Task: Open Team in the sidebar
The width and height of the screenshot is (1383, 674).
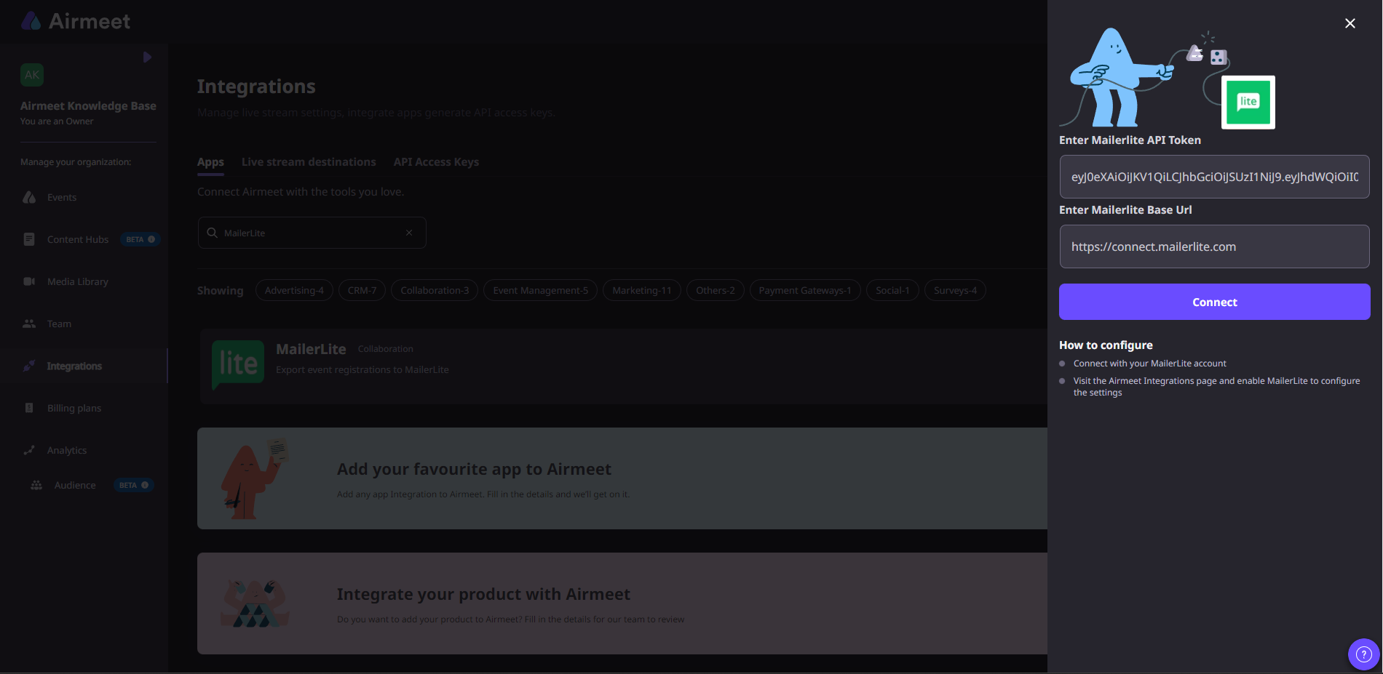Action: coord(59,324)
